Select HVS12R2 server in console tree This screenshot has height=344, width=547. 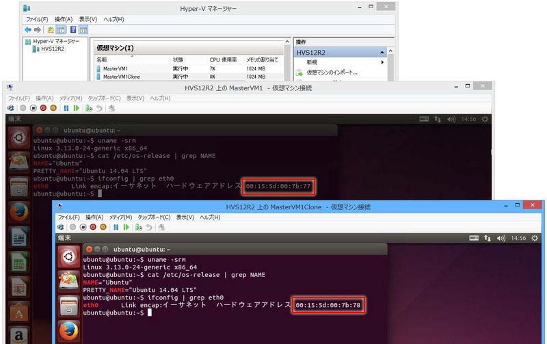[x=49, y=49]
